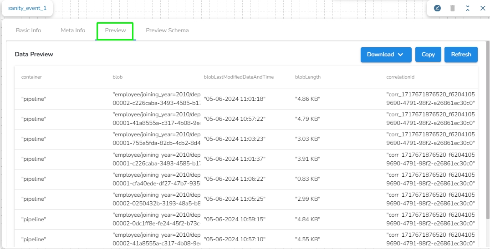Select the "05-06-2024 11:01:37" cell

tap(235, 159)
